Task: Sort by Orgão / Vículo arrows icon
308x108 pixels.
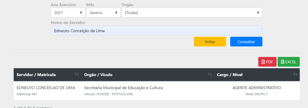Action: click(210, 74)
